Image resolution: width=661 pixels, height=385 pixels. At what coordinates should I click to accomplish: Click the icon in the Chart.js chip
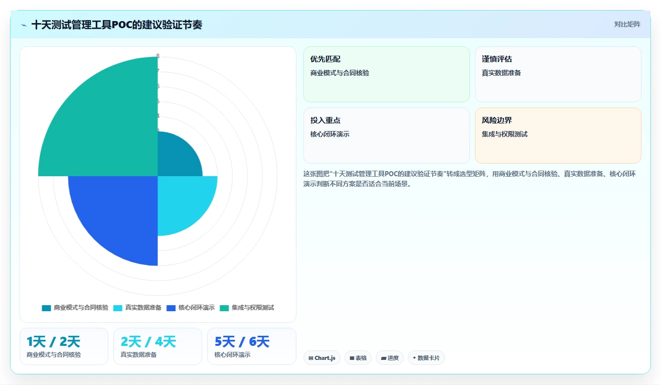pos(311,358)
